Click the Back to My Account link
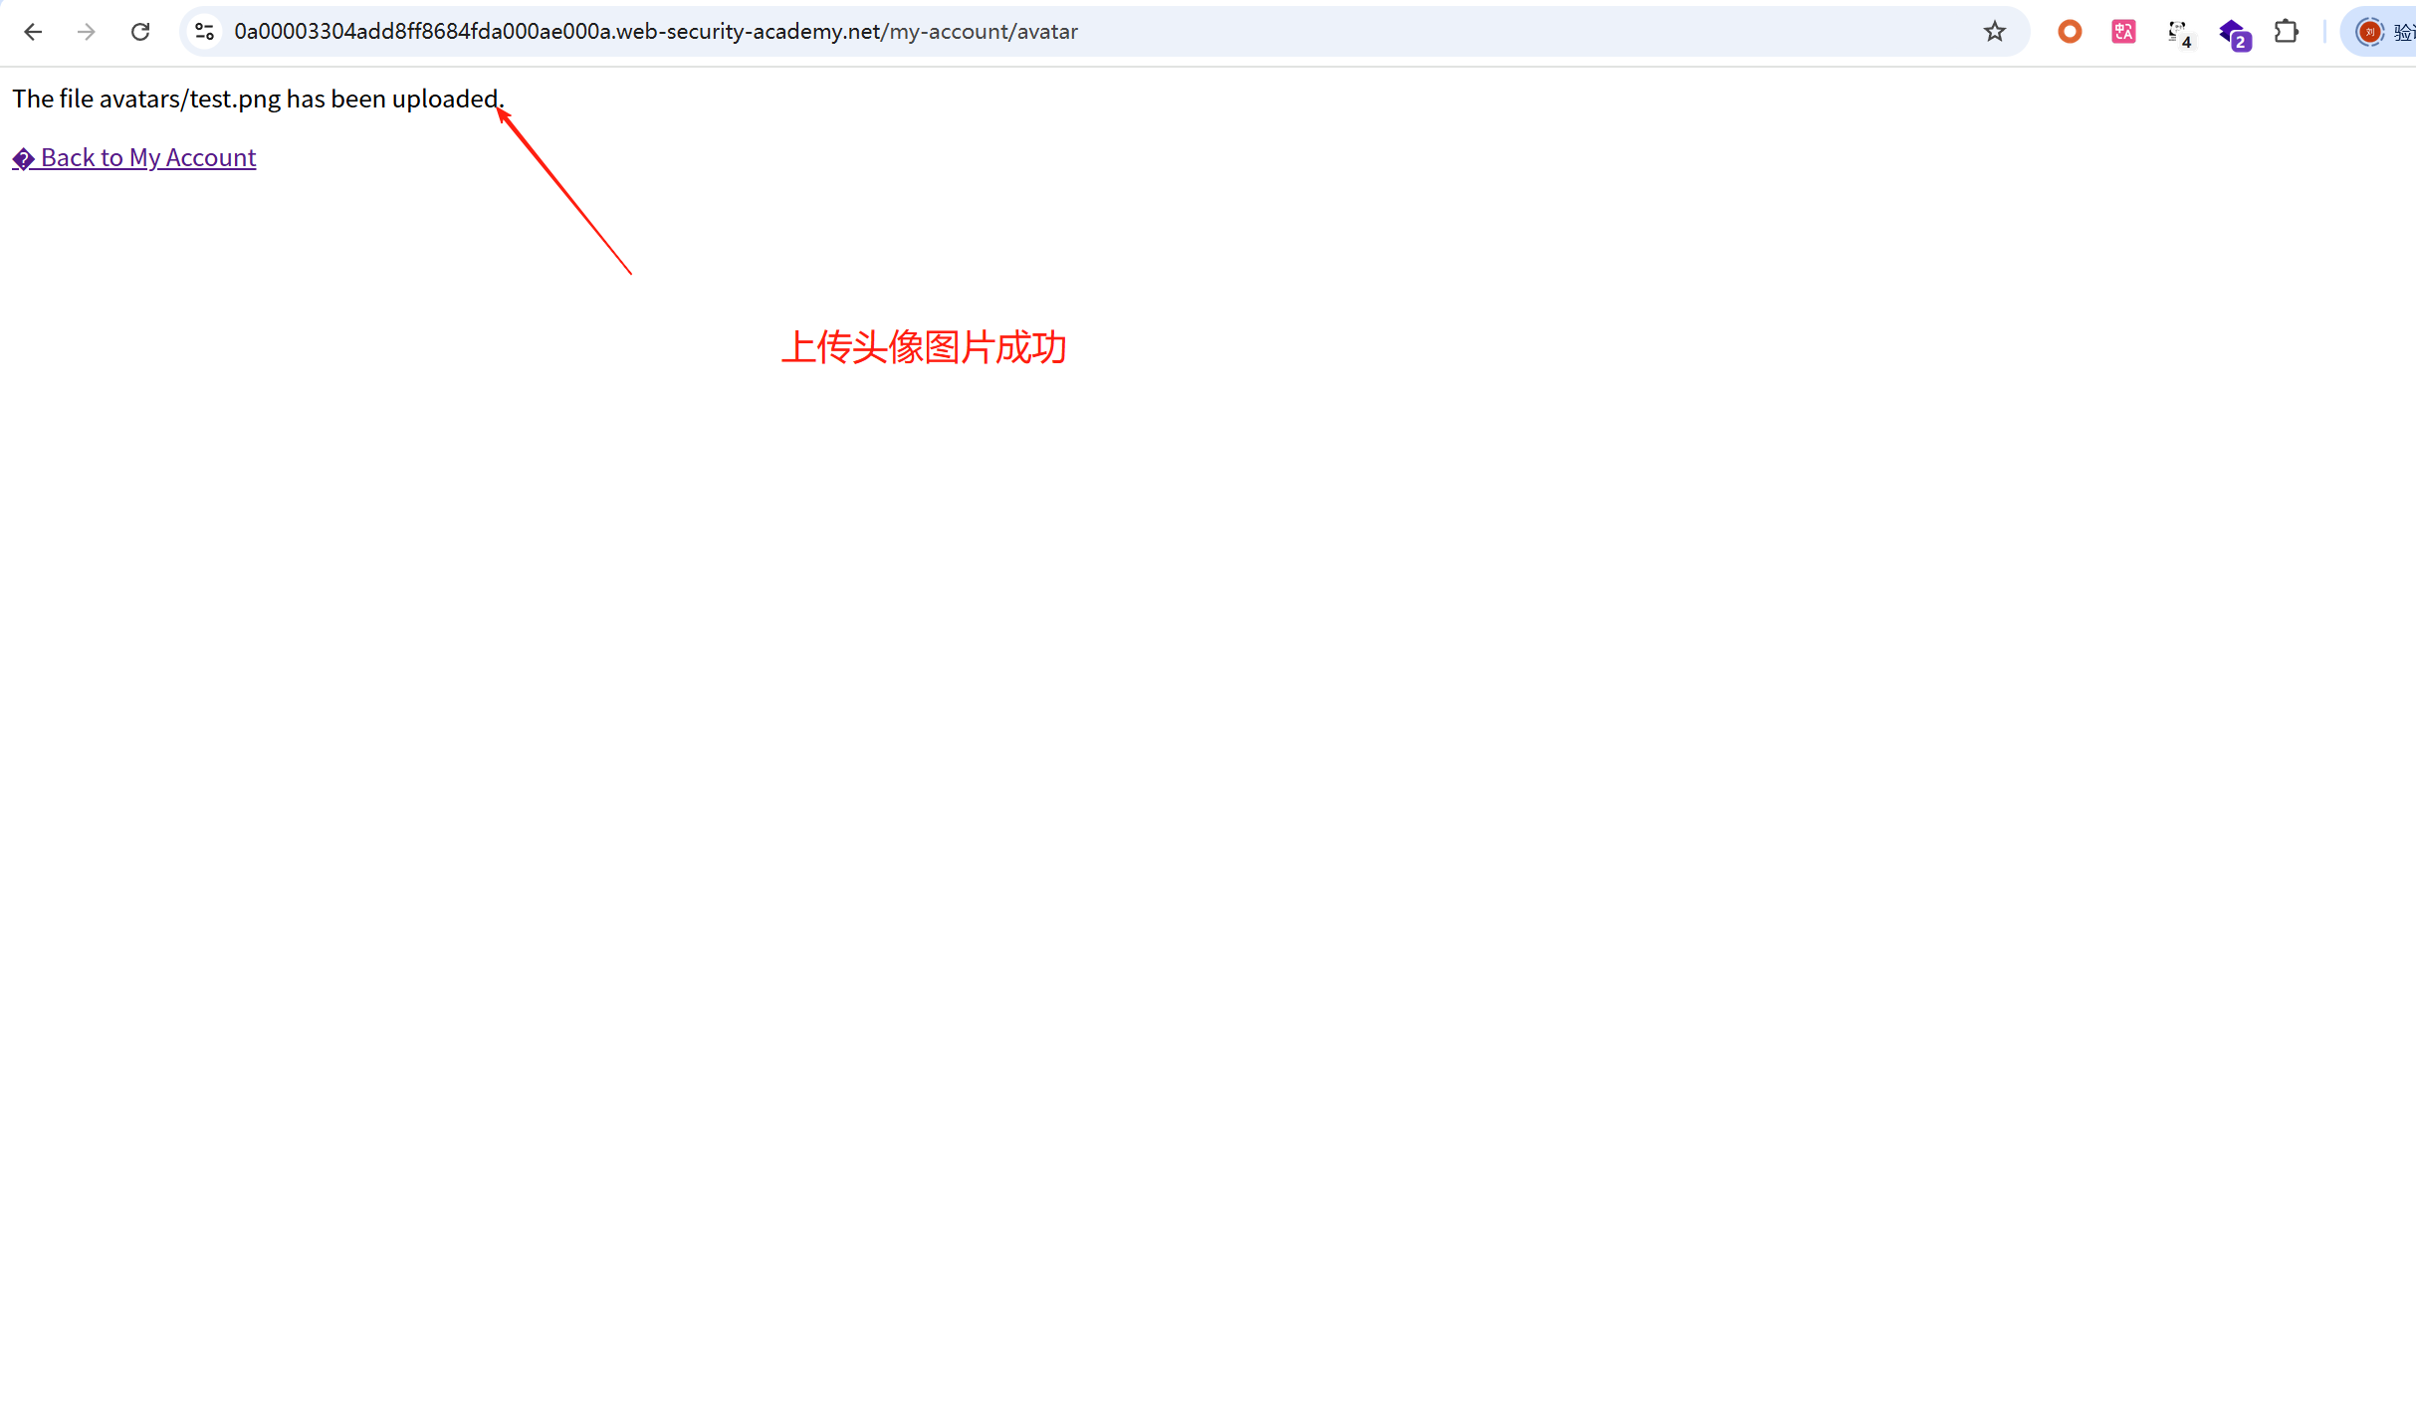 tap(148, 158)
